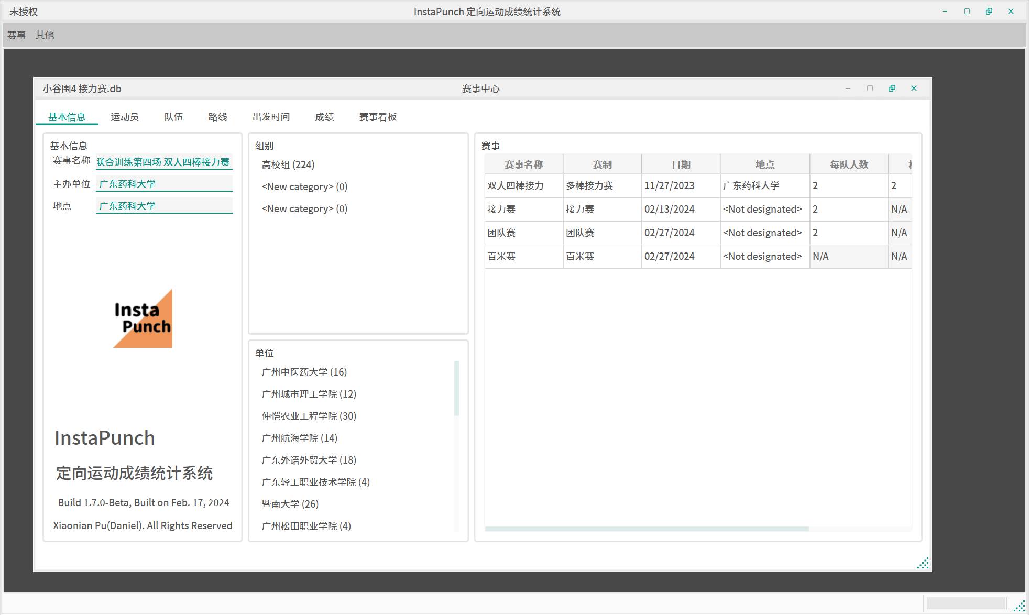Screen dimensions: 1029x615
Task: Click the restore icon of the main window
Action: pyautogui.click(x=989, y=12)
